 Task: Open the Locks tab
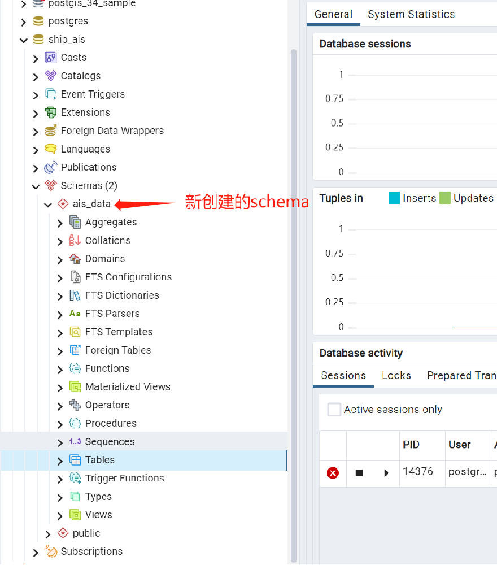coord(396,376)
